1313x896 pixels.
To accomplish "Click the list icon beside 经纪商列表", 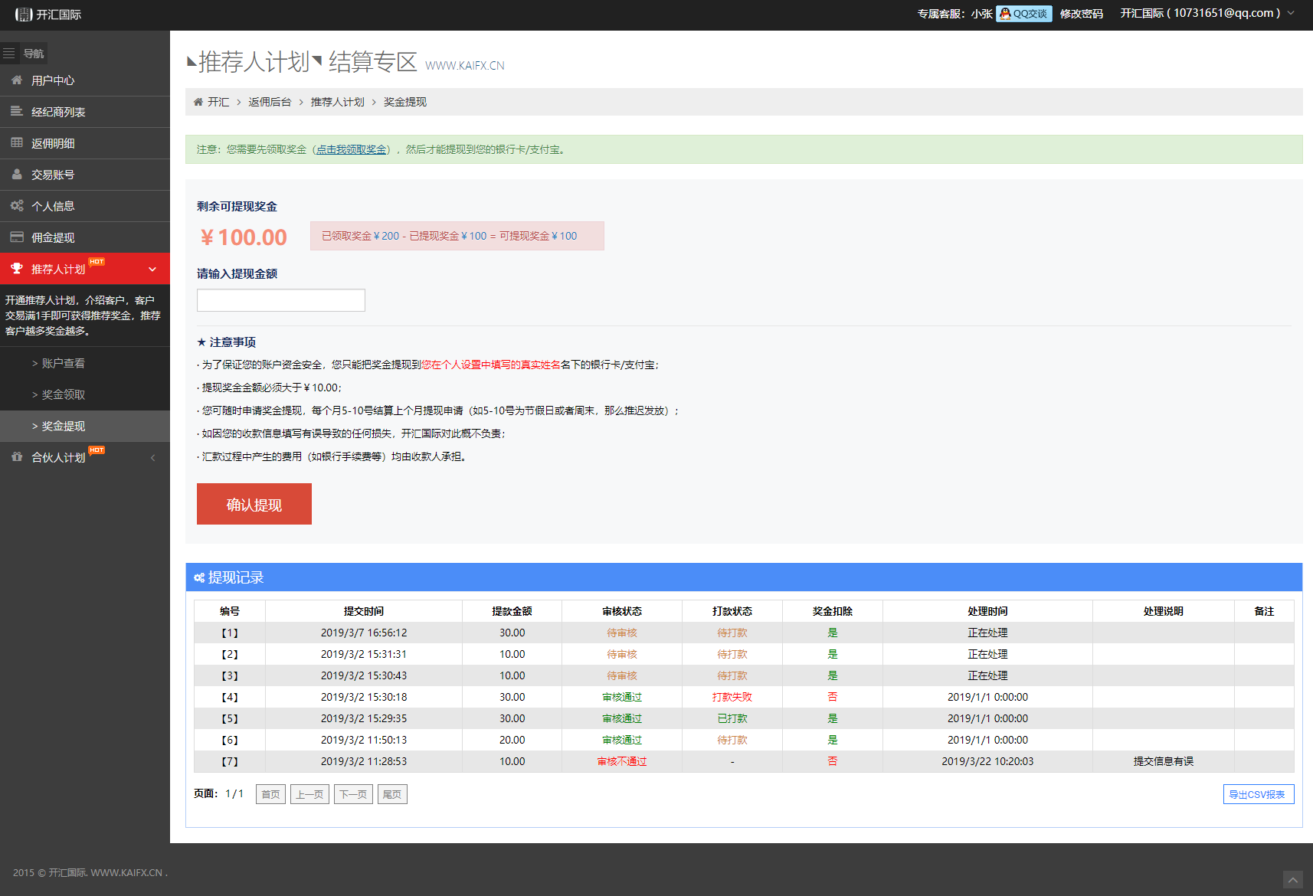I will click(17, 111).
